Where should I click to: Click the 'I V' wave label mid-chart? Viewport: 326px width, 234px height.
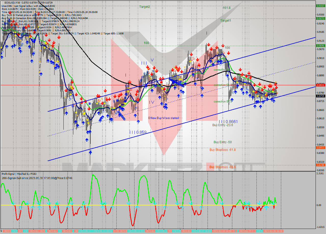pos(152,102)
